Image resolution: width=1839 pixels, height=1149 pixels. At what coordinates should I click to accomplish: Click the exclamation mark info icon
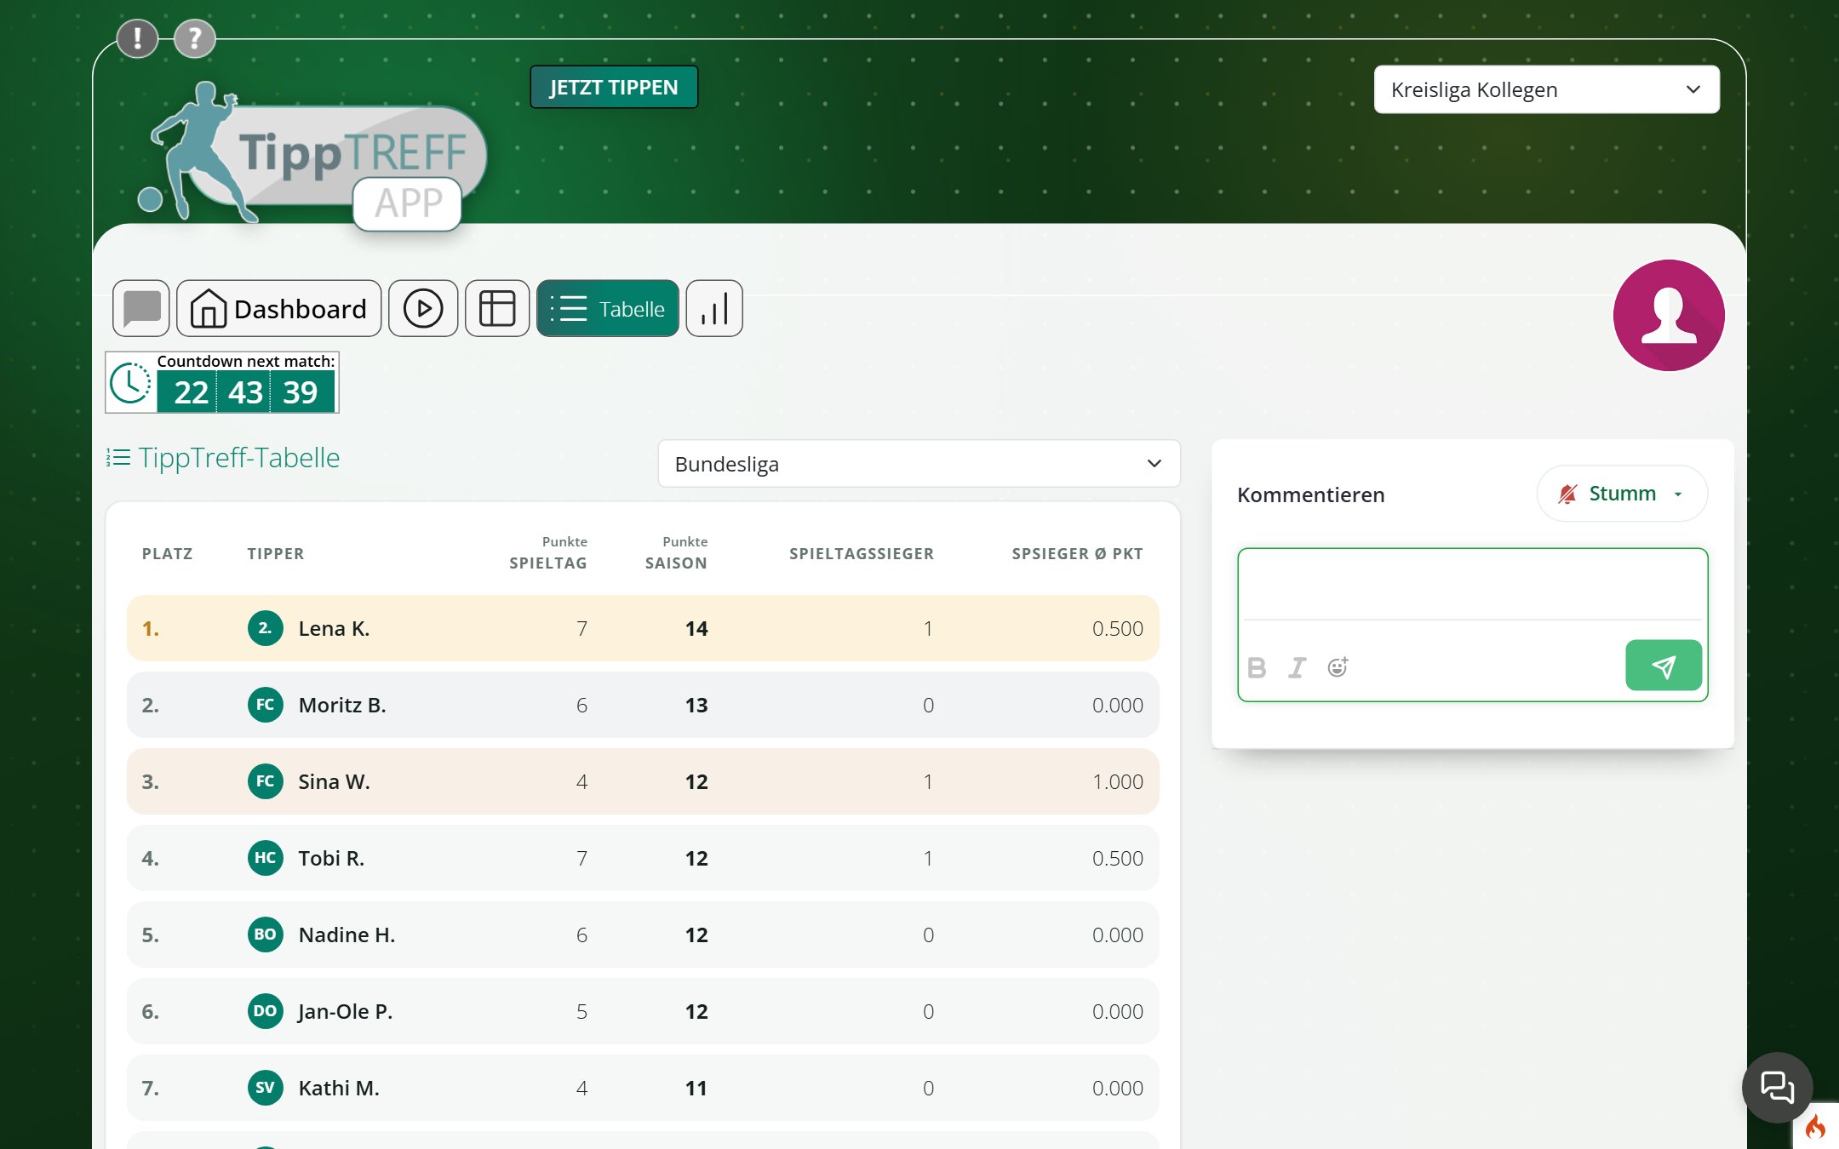137,38
